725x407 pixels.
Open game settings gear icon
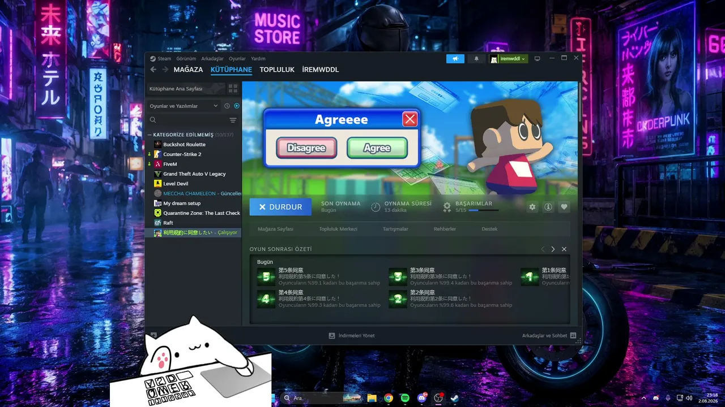(532, 207)
